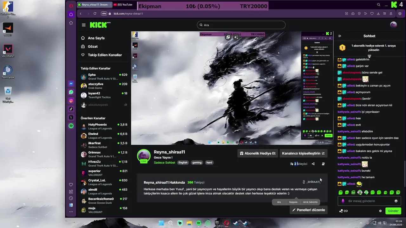406x228 pixels.
Task: Open isyan42 channel in sidebar
Action: point(104,95)
